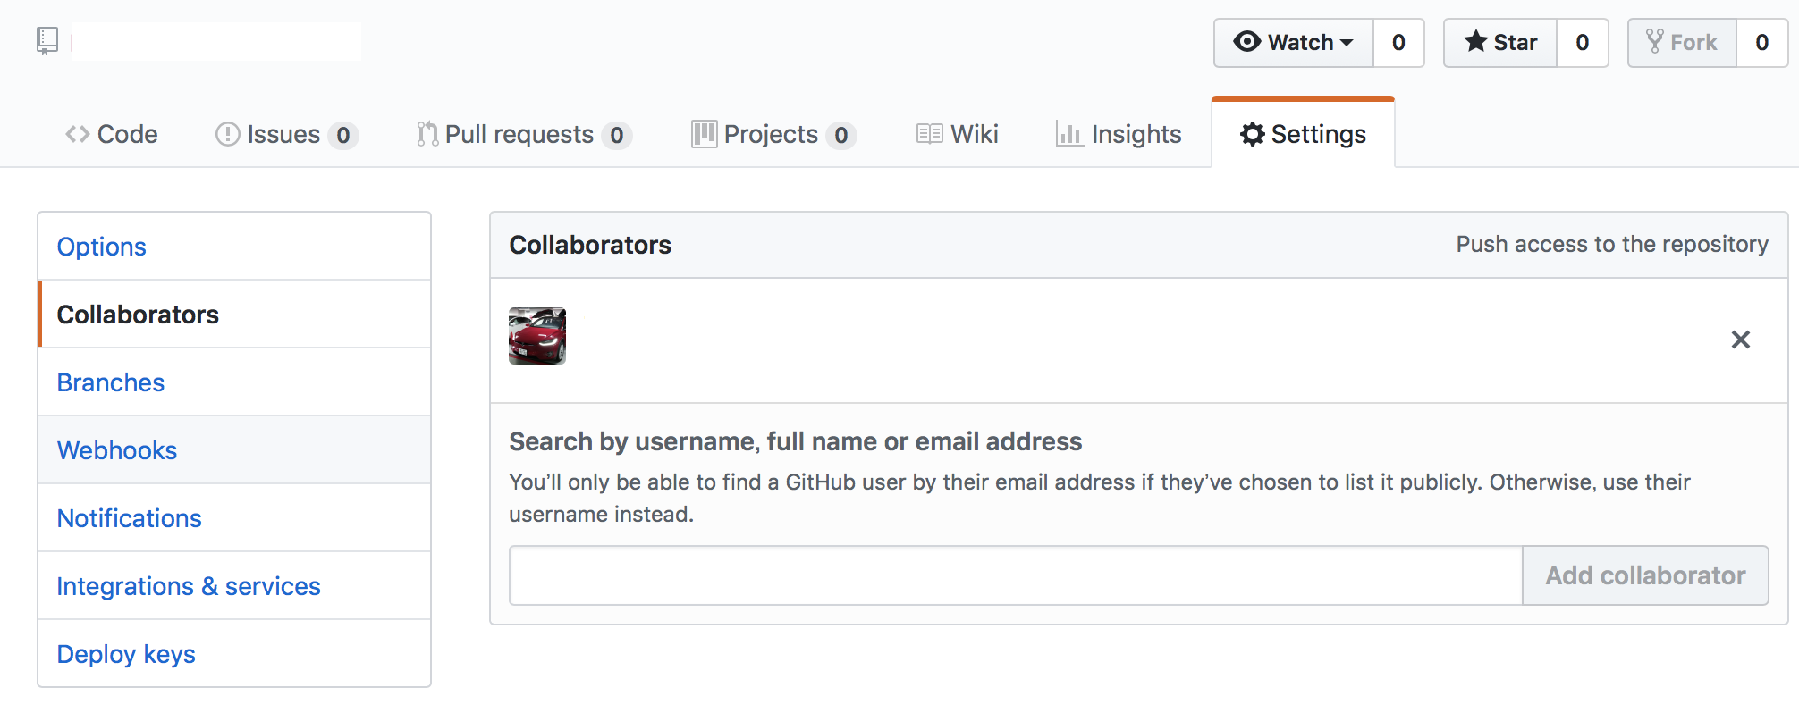Screen dimensions: 1799x713
Task: Click the Fork icon button
Action: [x=1682, y=43]
